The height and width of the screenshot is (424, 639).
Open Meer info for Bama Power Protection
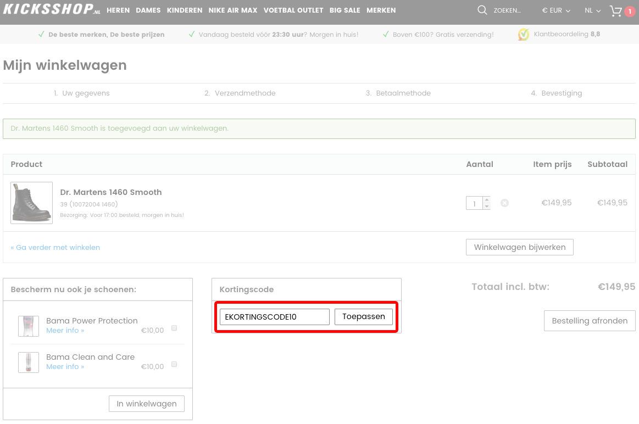tap(65, 330)
